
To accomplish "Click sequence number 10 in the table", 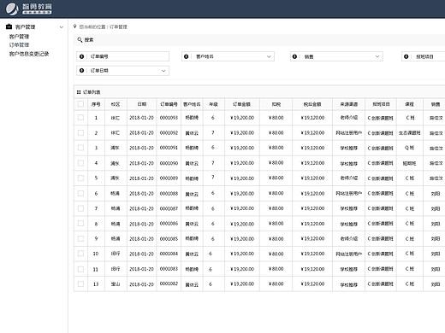I will [x=96, y=254].
